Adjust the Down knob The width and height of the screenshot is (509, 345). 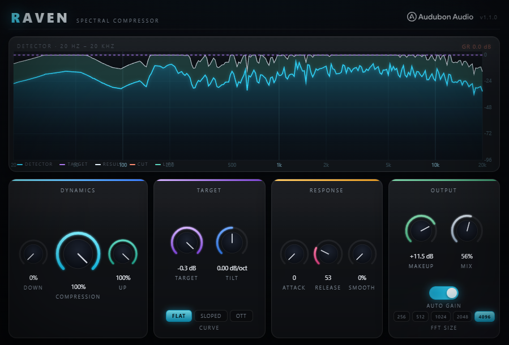[x=33, y=254]
